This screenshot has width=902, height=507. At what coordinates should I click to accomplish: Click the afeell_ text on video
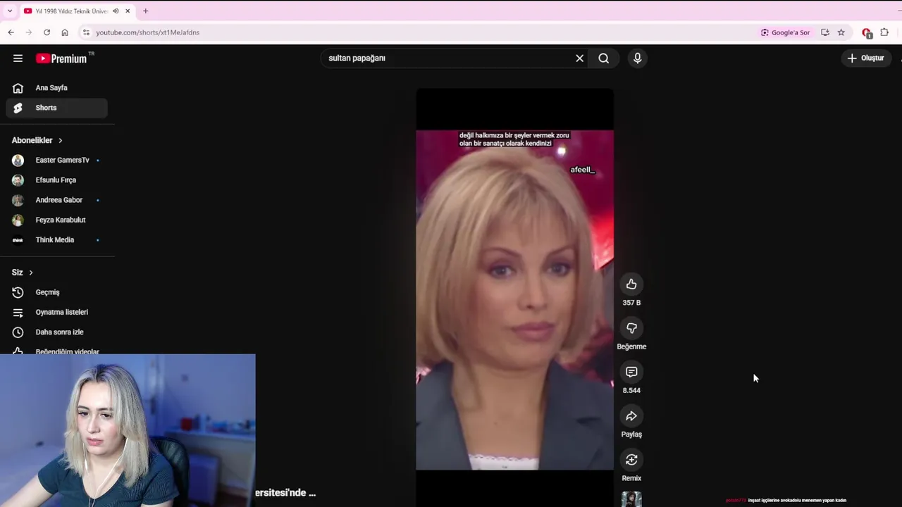pyautogui.click(x=583, y=170)
